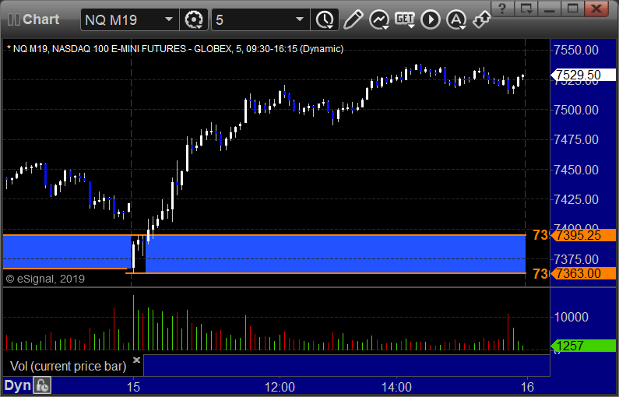619x397 pixels.
Task: Click the 7550.00 price axis label
Action: tap(576, 50)
